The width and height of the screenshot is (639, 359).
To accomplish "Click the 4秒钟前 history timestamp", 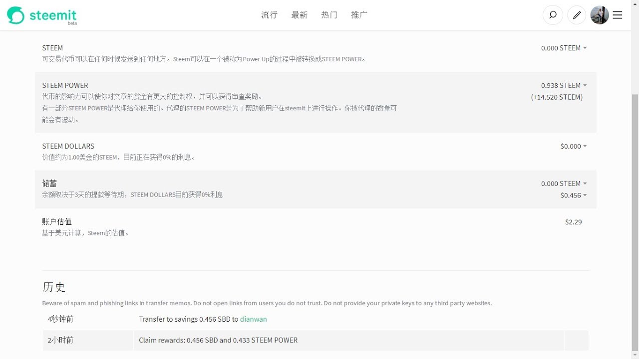I will click(60, 319).
